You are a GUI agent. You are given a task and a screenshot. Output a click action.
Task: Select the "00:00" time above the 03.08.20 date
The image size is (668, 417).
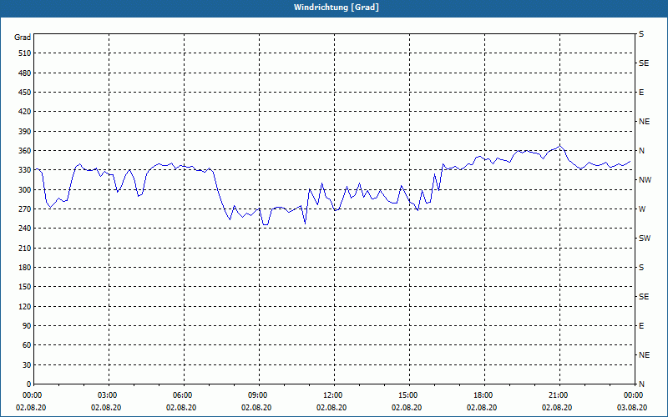(633, 394)
